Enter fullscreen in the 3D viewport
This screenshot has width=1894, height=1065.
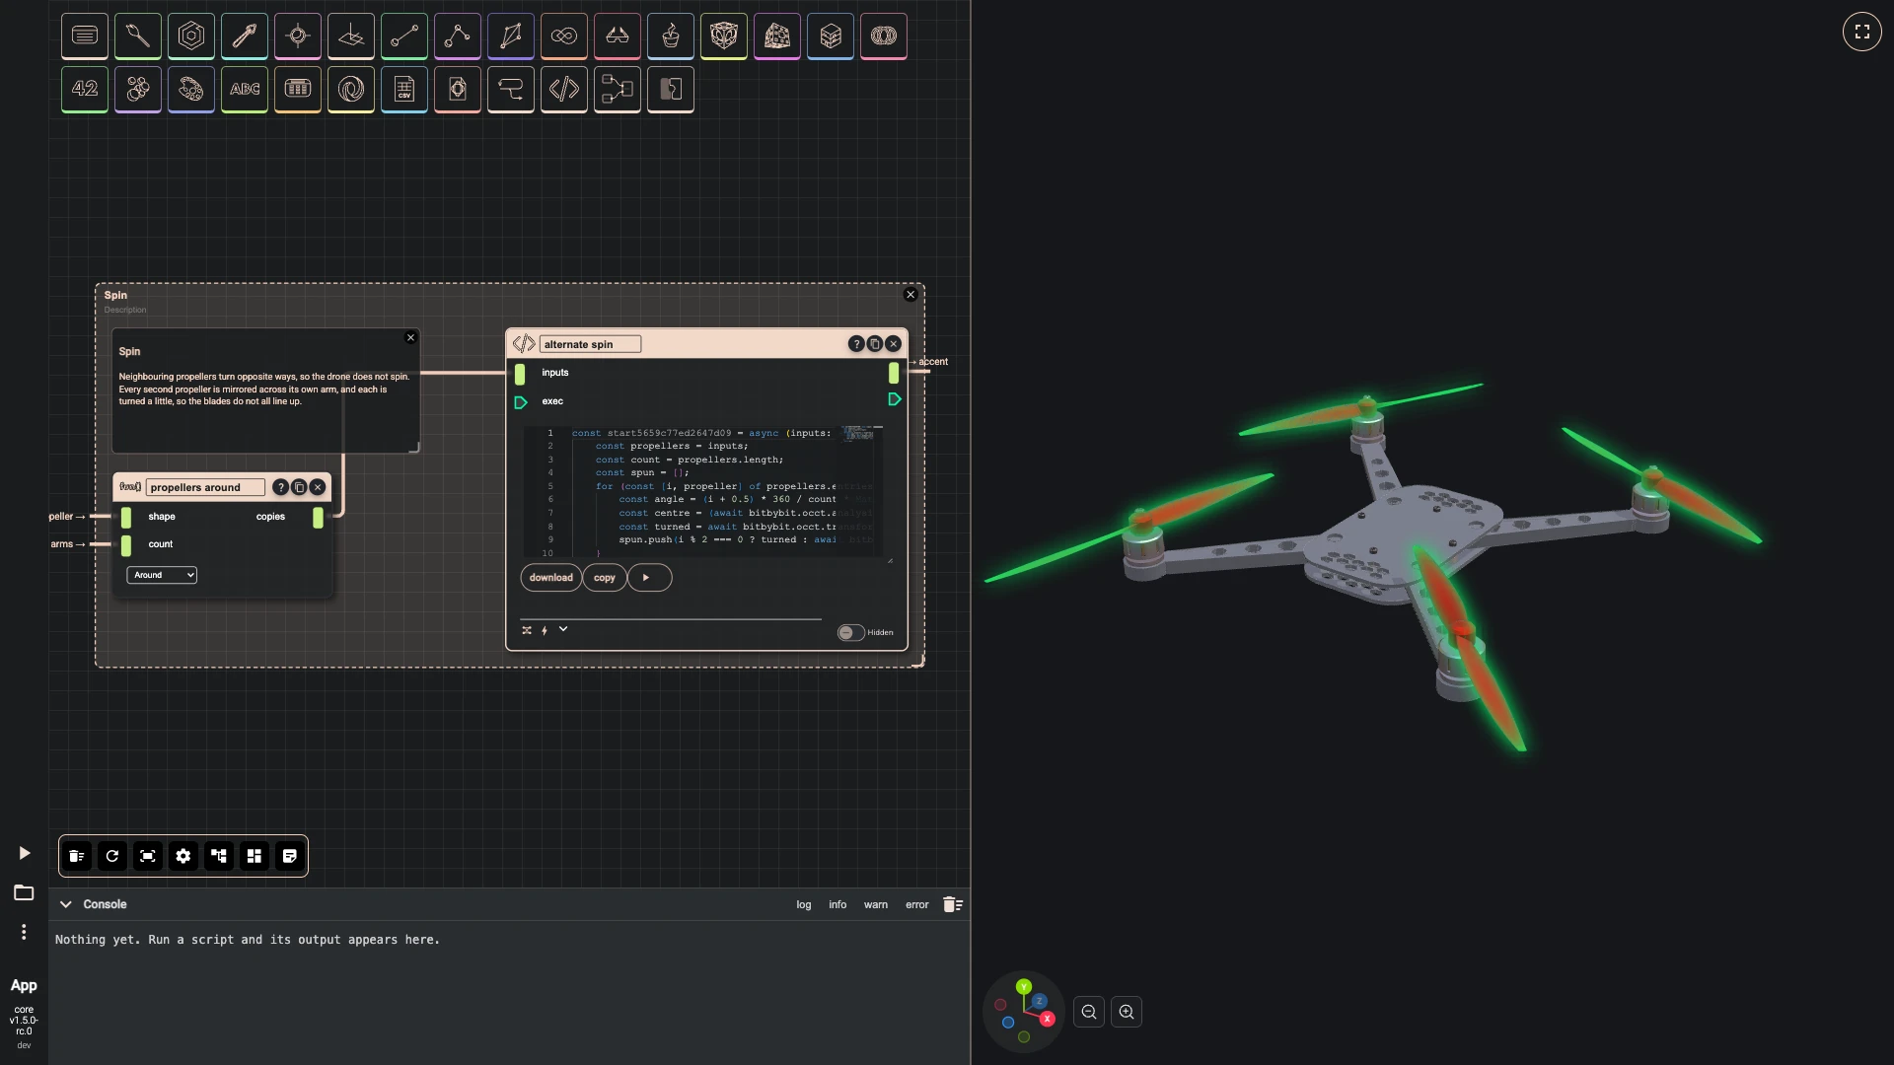tap(1862, 32)
